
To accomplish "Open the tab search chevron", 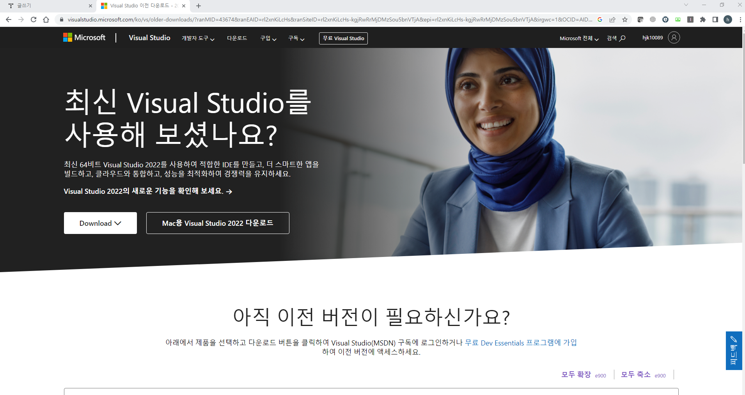I will pyautogui.click(x=686, y=5).
